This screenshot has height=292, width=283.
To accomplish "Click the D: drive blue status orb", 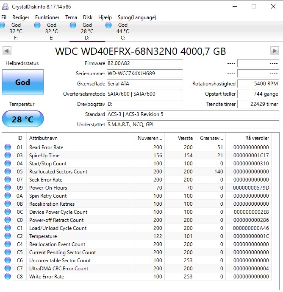I will tap(73, 25).
